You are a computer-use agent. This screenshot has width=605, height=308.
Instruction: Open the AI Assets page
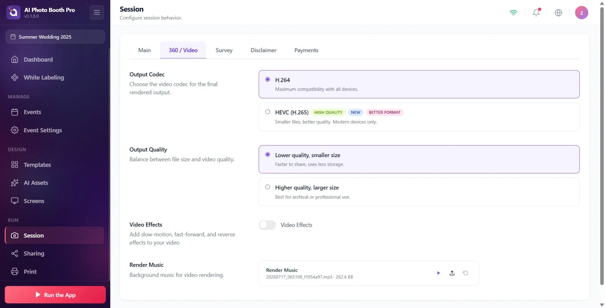55,183
